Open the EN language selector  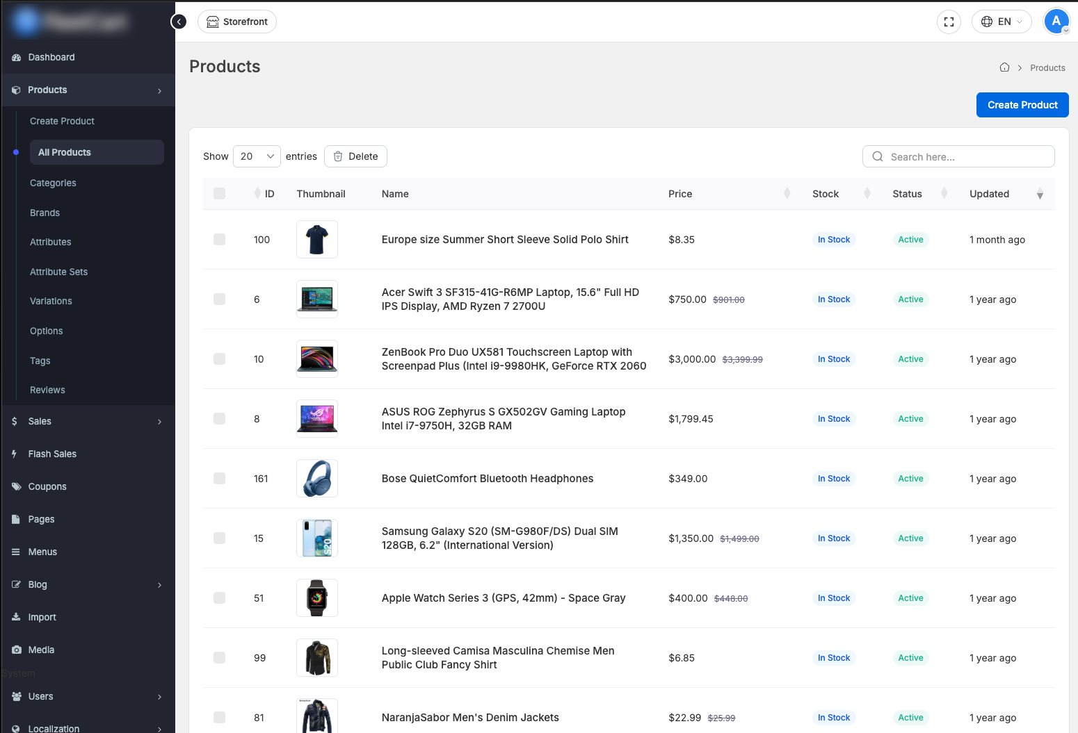(x=1001, y=22)
